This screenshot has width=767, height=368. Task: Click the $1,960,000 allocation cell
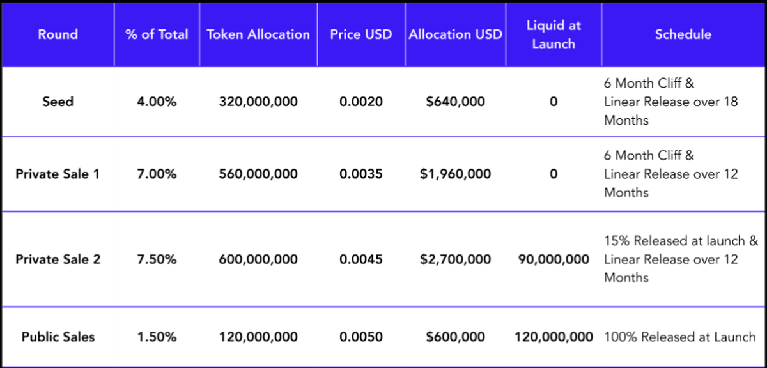(x=455, y=173)
